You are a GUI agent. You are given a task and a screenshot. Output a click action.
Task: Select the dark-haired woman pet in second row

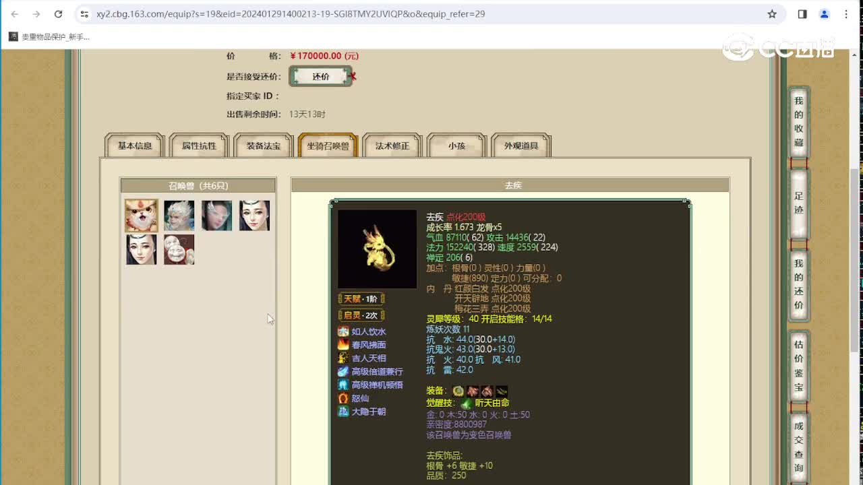coord(141,249)
